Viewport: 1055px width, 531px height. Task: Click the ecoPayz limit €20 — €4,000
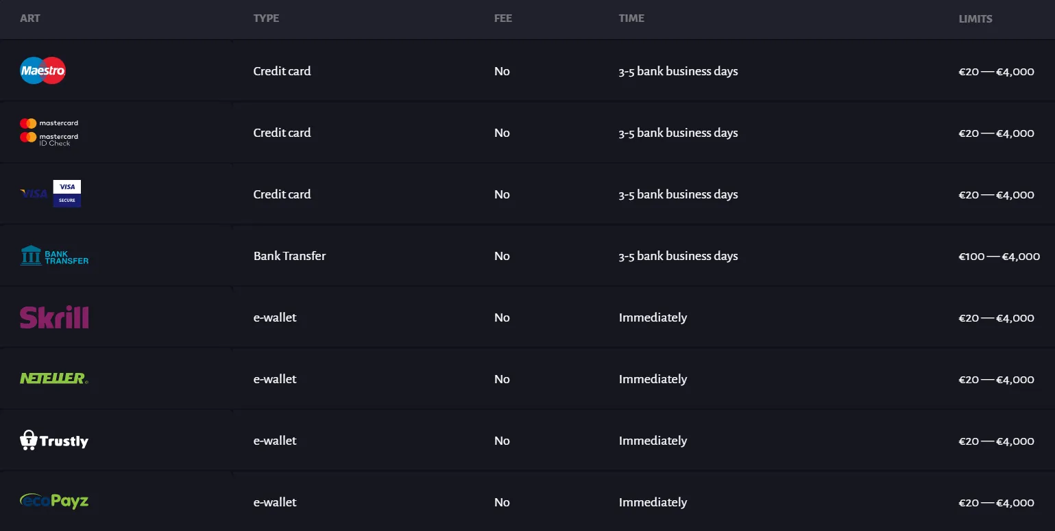click(996, 502)
